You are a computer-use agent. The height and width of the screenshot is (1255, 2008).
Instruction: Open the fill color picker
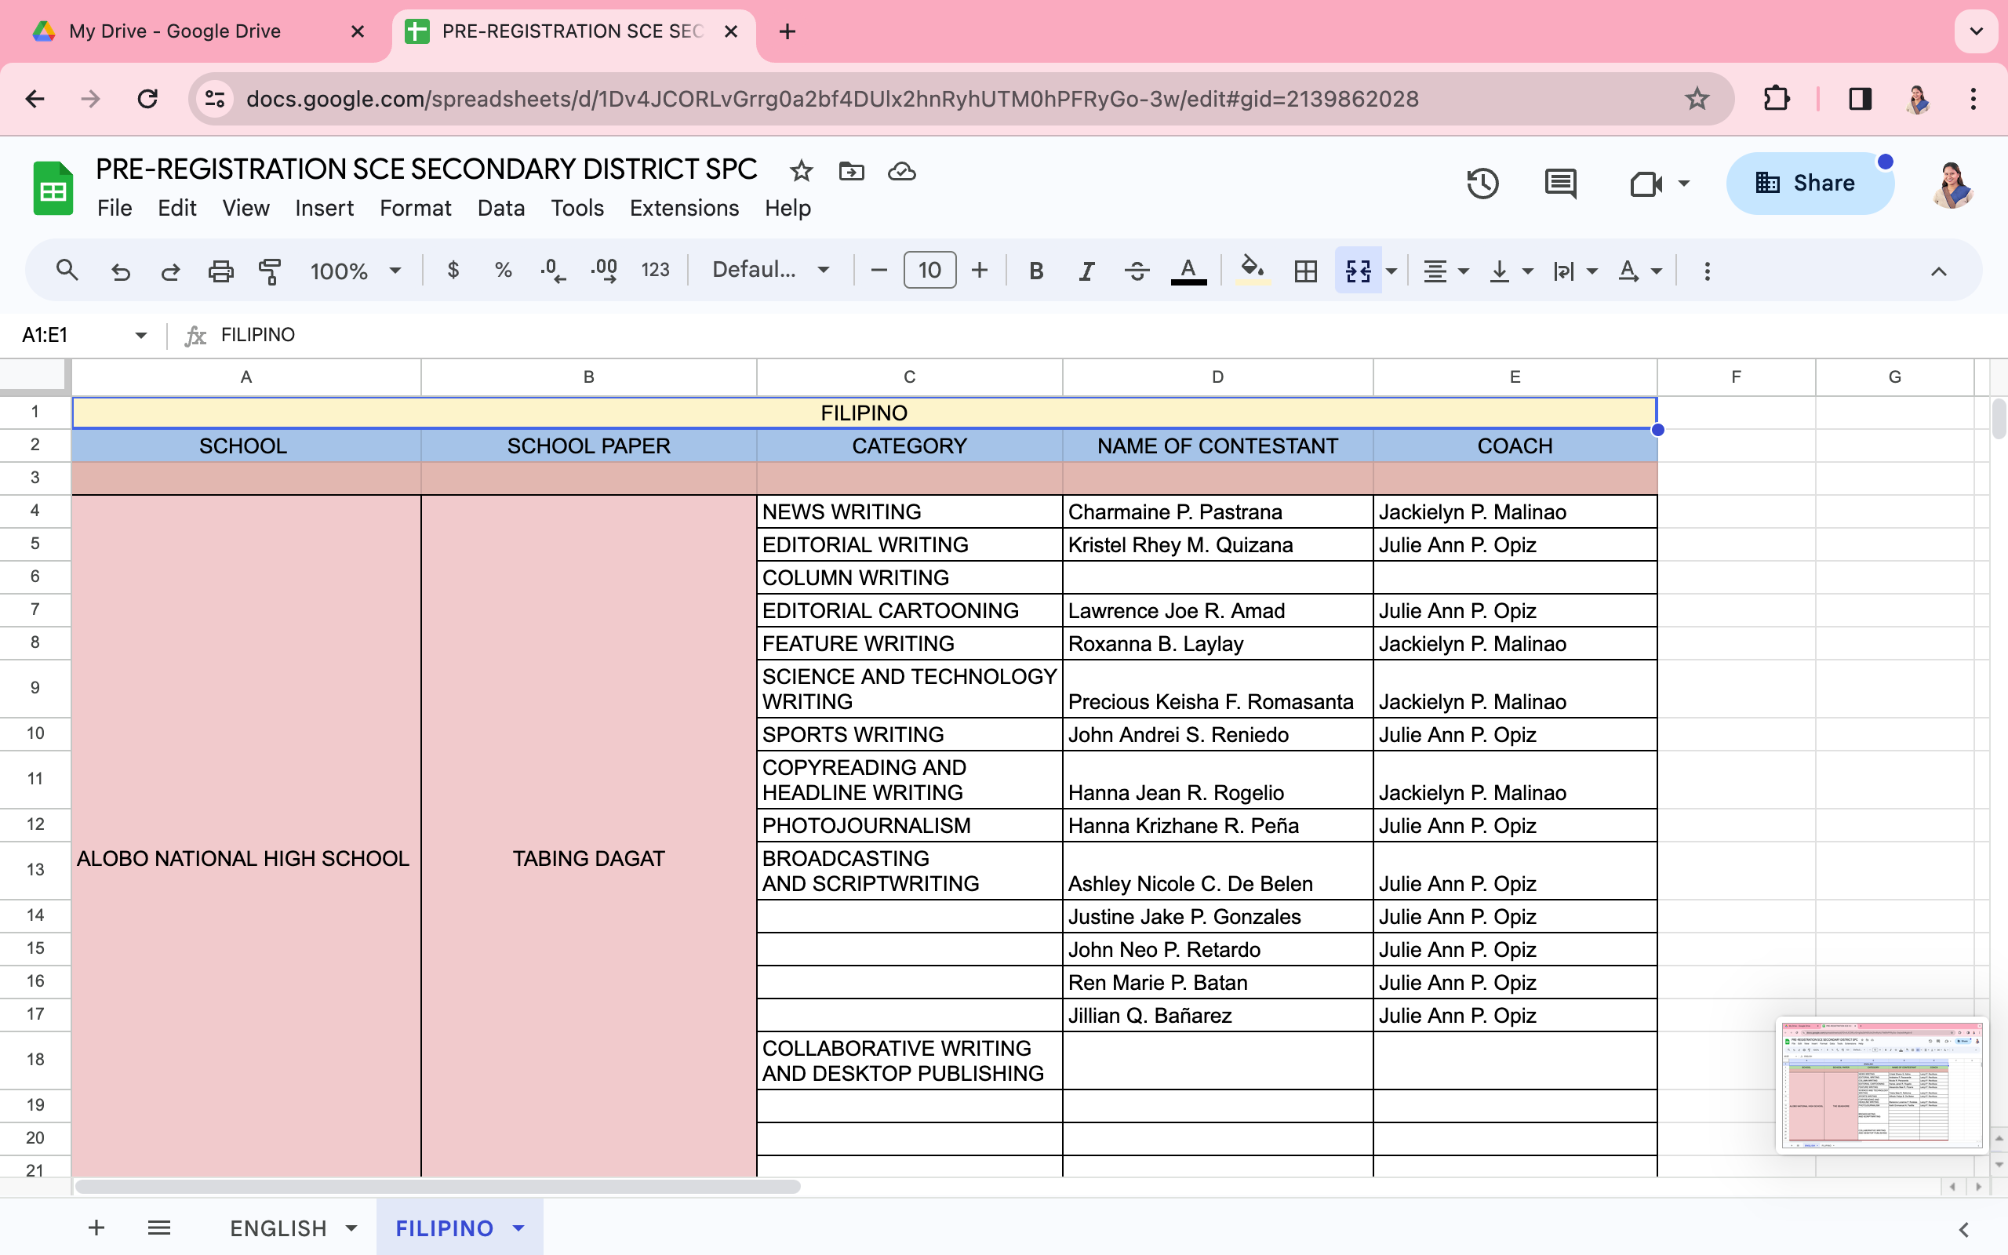click(1252, 271)
